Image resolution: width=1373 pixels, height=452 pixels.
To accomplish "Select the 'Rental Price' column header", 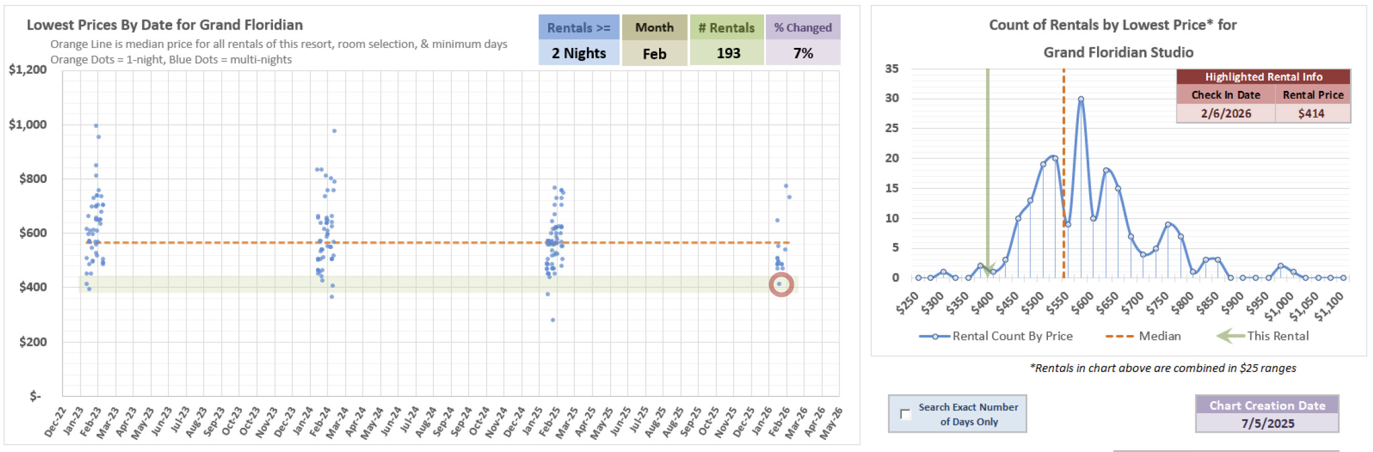I will (x=1313, y=95).
